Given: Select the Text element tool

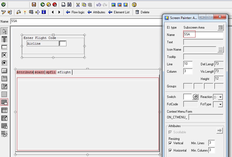Looking at the screenshot, I should (x=4, y=39).
